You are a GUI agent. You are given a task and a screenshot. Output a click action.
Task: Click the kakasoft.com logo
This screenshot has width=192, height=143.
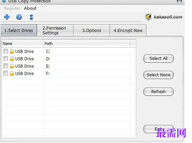164,17
